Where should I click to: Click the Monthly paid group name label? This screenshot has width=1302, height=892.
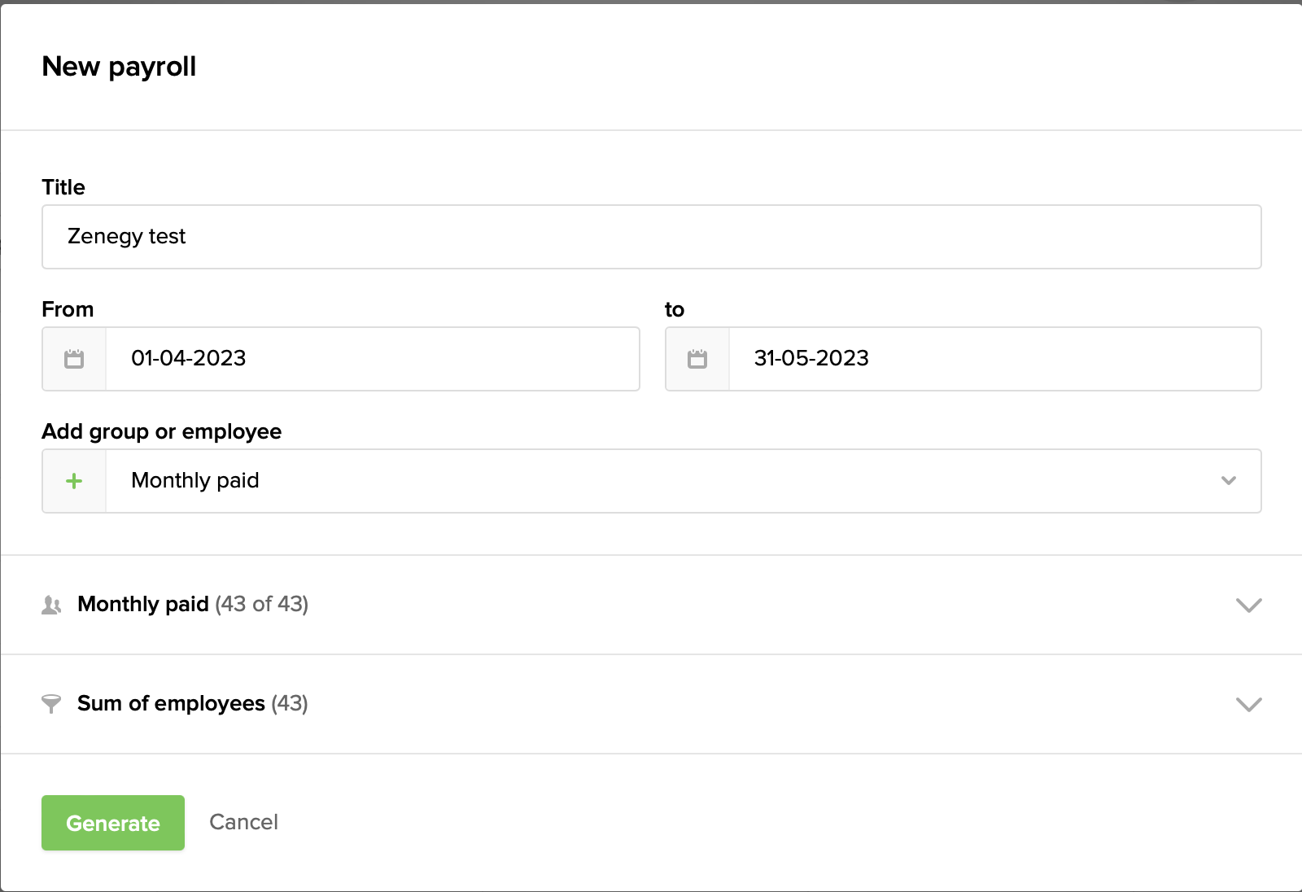143,605
